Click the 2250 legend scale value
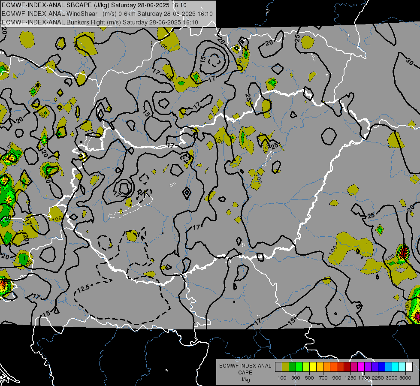Screen dimensions: 420x386 (x=378, y=378)
